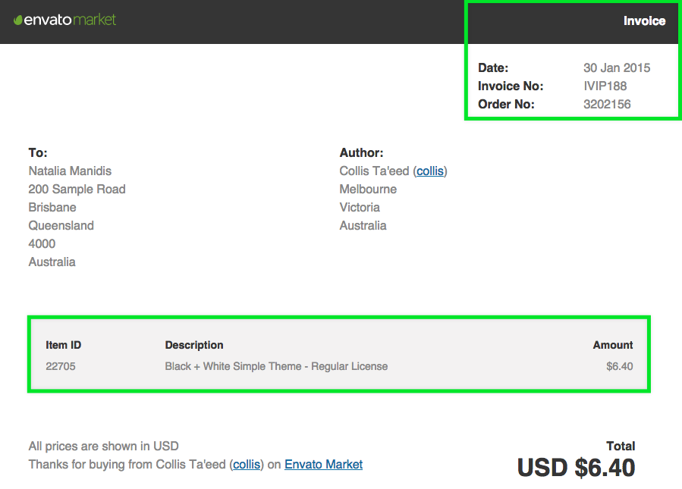Follow the Envato Market link

323,465
